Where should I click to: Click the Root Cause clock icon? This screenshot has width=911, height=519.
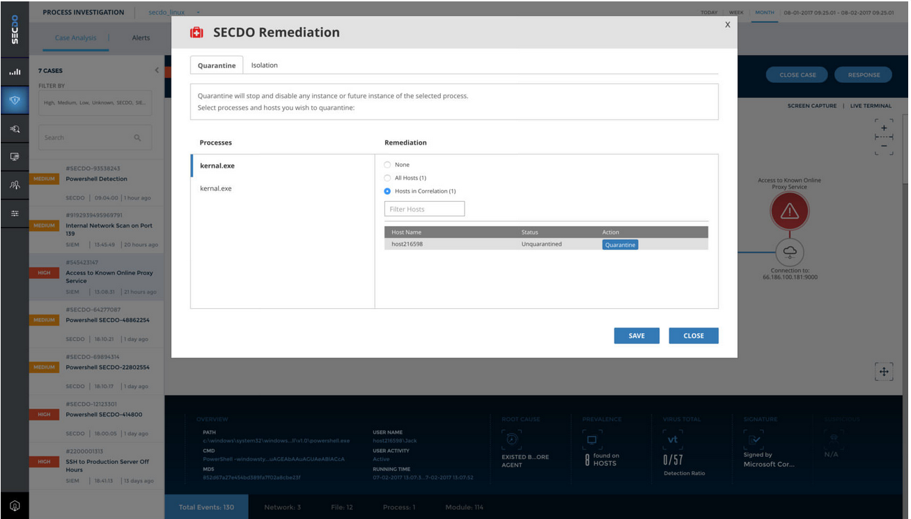click(512, 440)
